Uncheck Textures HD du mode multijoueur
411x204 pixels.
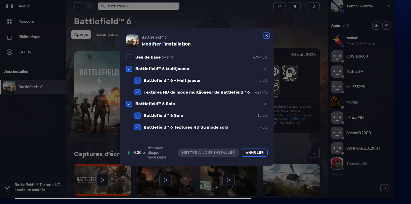pyautogui.click(x=138, y=92)
